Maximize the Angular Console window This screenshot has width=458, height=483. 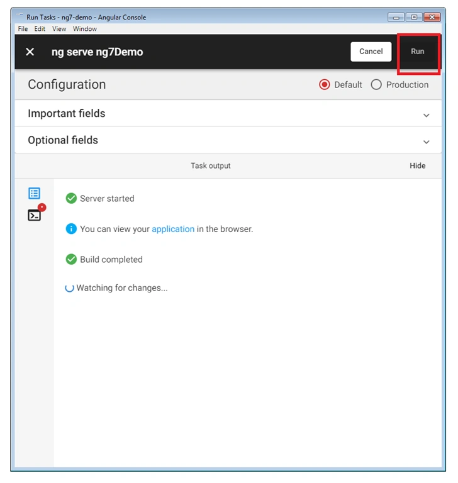pyautogui.click(x=414, y=17)
